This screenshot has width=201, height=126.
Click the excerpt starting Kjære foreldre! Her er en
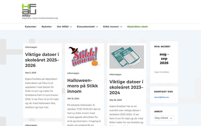(x=126, y=116)
